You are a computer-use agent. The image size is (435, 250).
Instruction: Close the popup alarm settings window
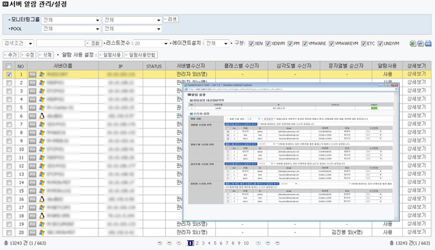click(x=394, y=85)
